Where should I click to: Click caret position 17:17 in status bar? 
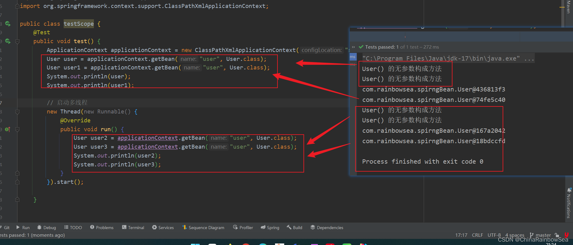click(x=461, y=235)
